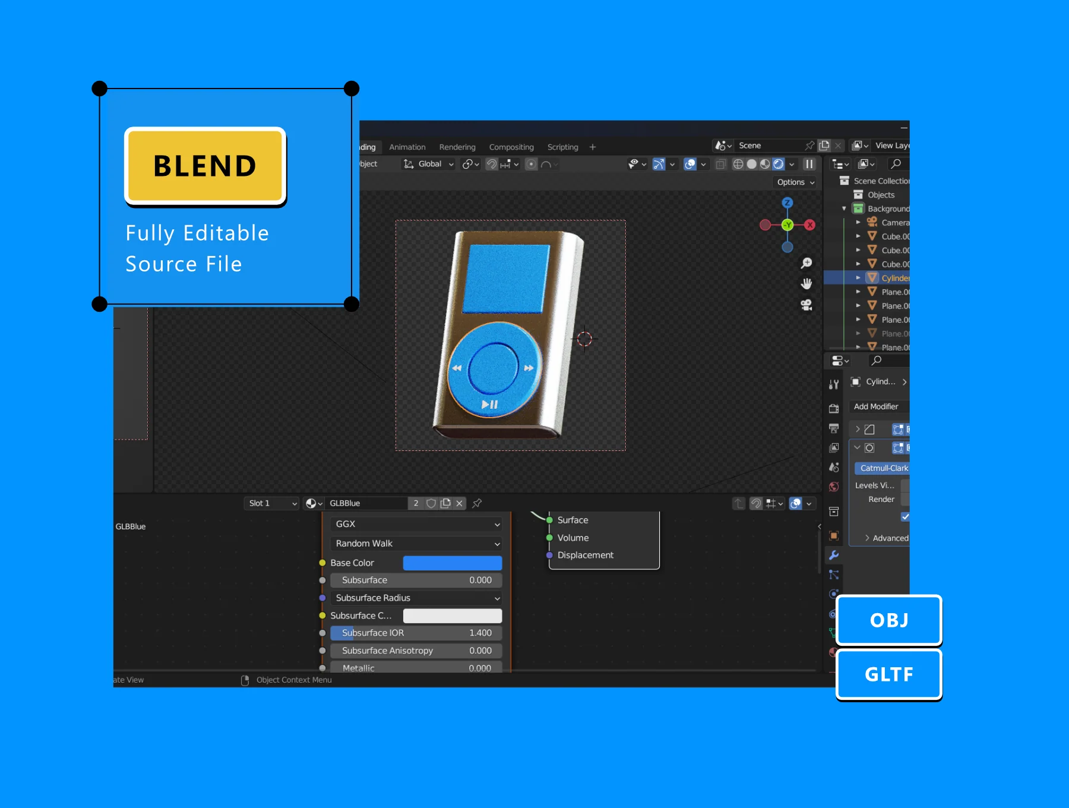Select the Cylinder object in the outliner
This screenshot has height=808, width=1069.
click(x=895, y=278)
